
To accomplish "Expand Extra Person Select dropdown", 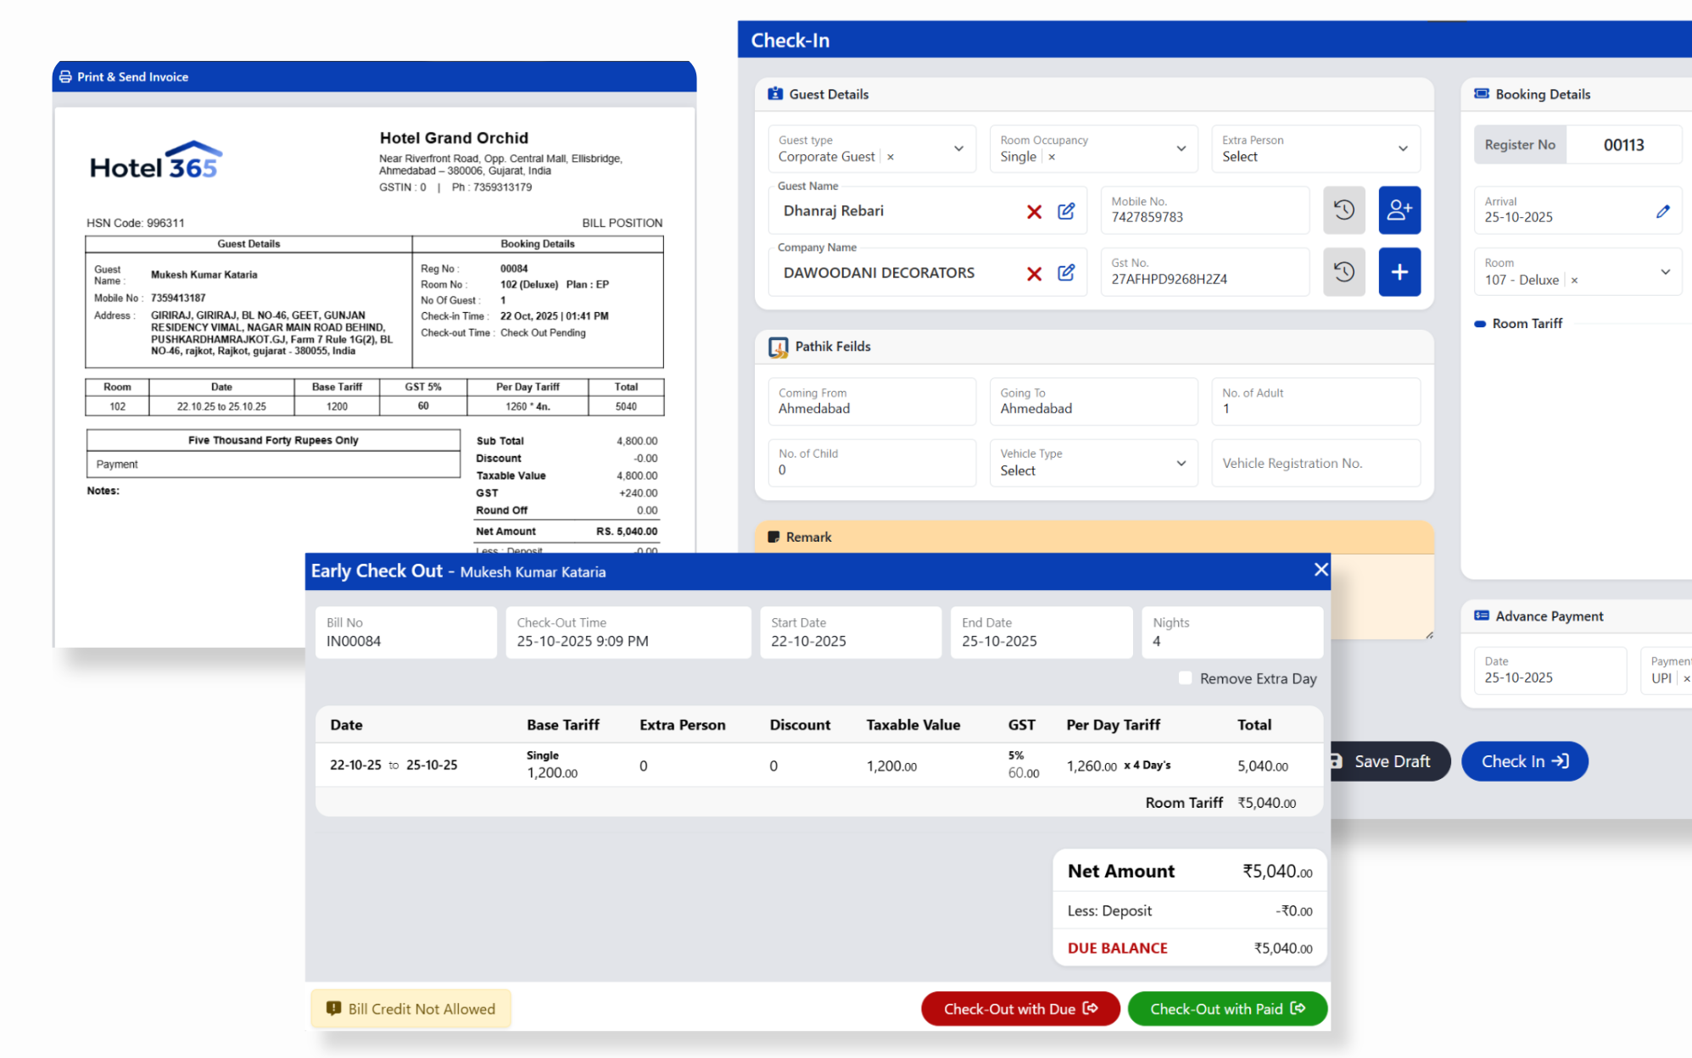I will (1403, 148).
